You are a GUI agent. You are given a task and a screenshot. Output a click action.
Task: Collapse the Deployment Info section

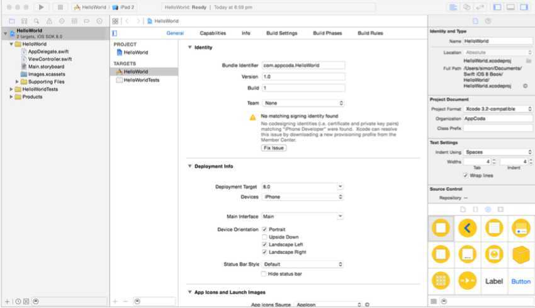pyautogui.click(x=189, y=166)
